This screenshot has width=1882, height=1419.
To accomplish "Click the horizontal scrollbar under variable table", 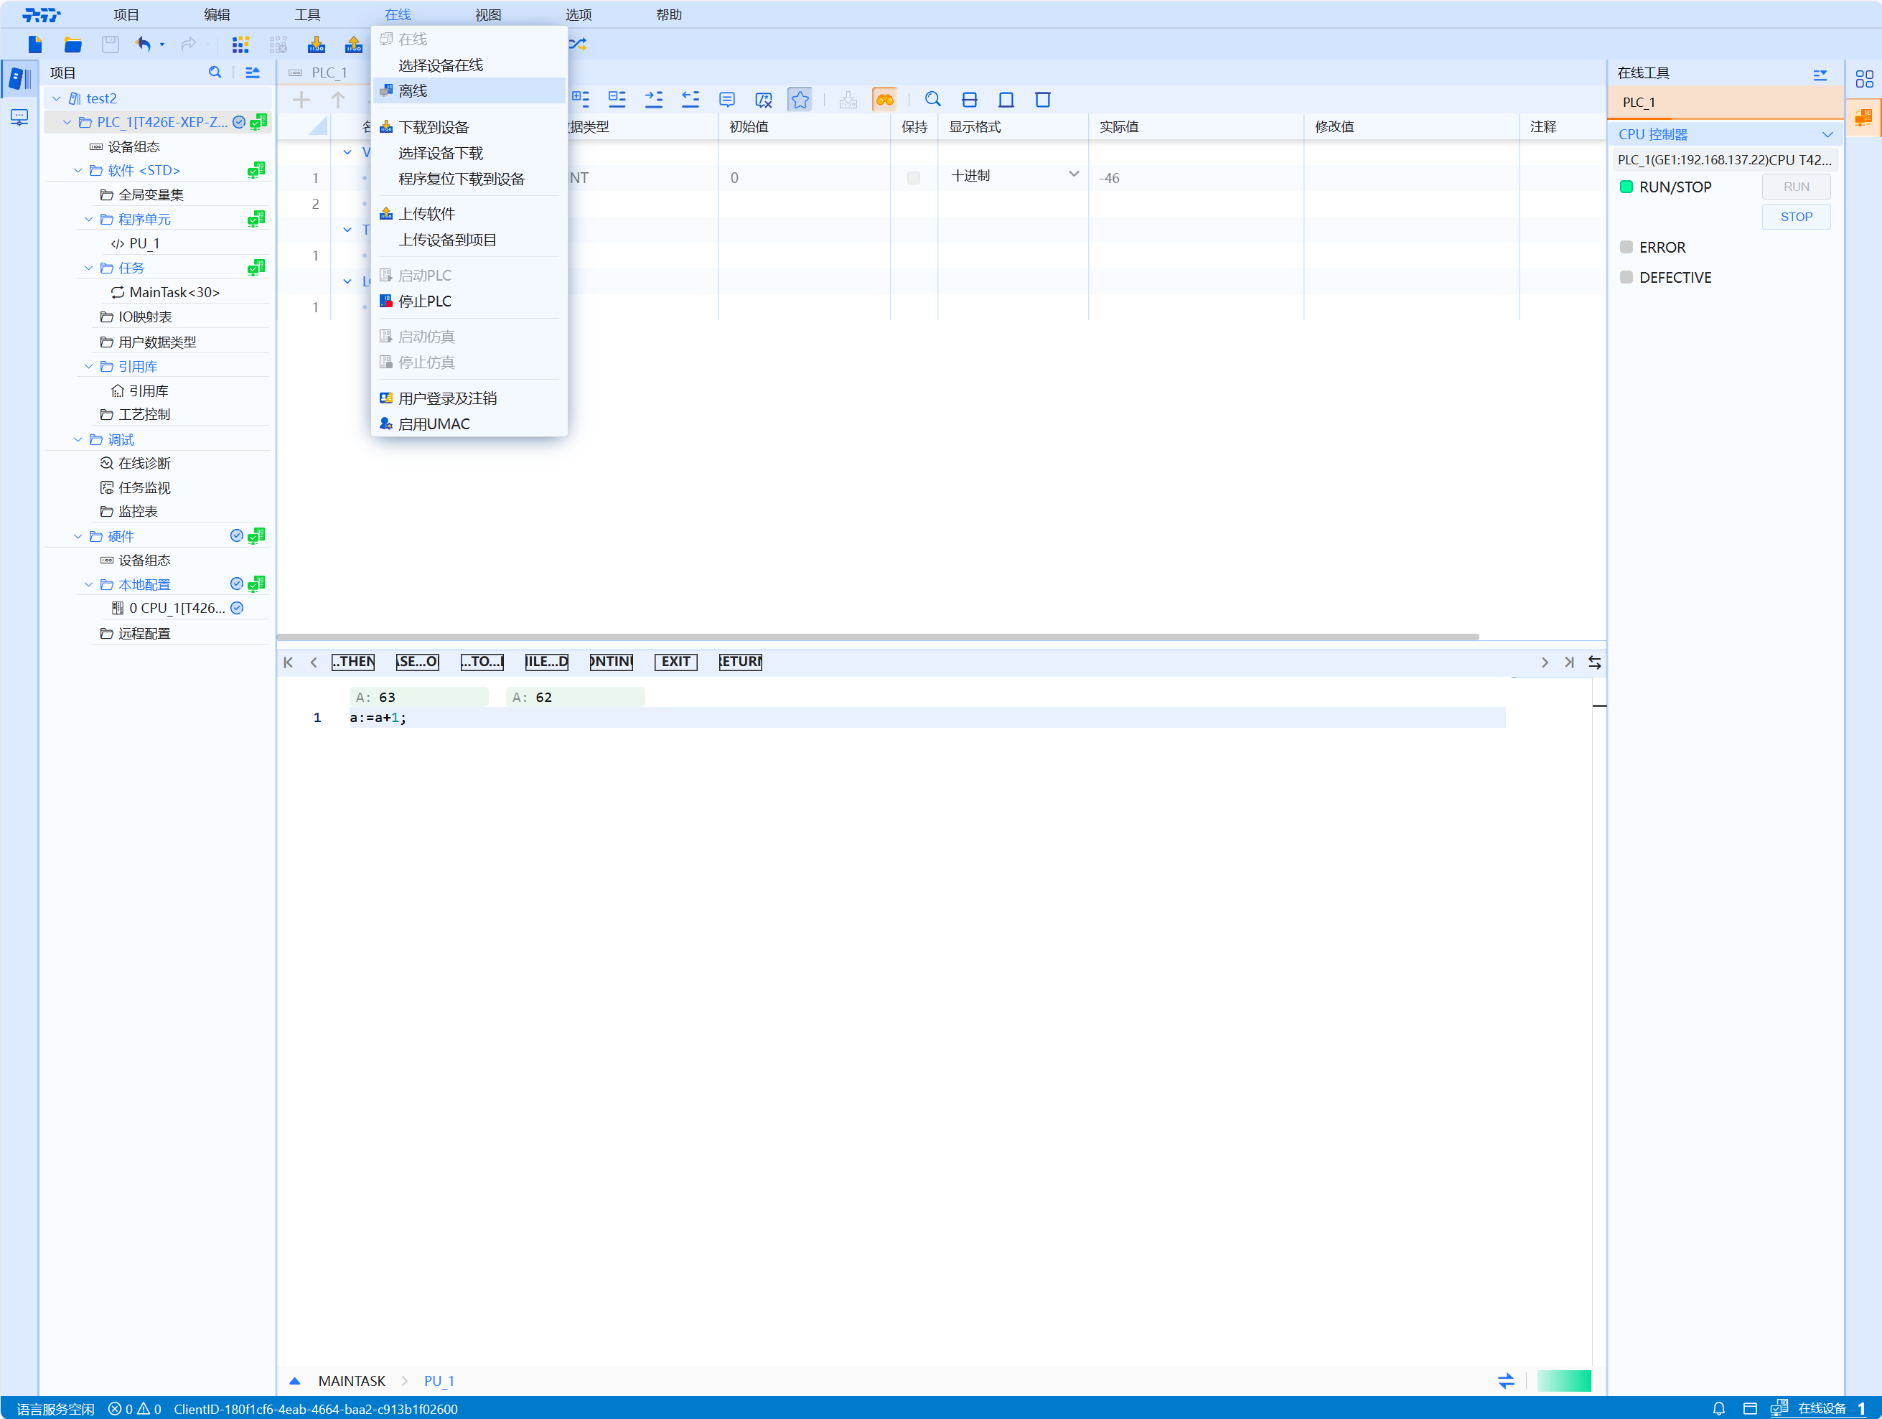I will (x=876, y=637).
